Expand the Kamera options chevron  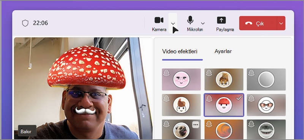click(173, 23)
